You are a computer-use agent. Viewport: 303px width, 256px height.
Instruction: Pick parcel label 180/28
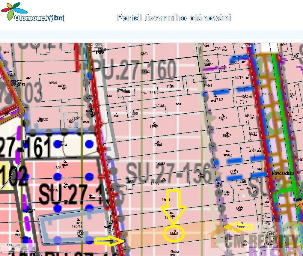pos(42,119)
